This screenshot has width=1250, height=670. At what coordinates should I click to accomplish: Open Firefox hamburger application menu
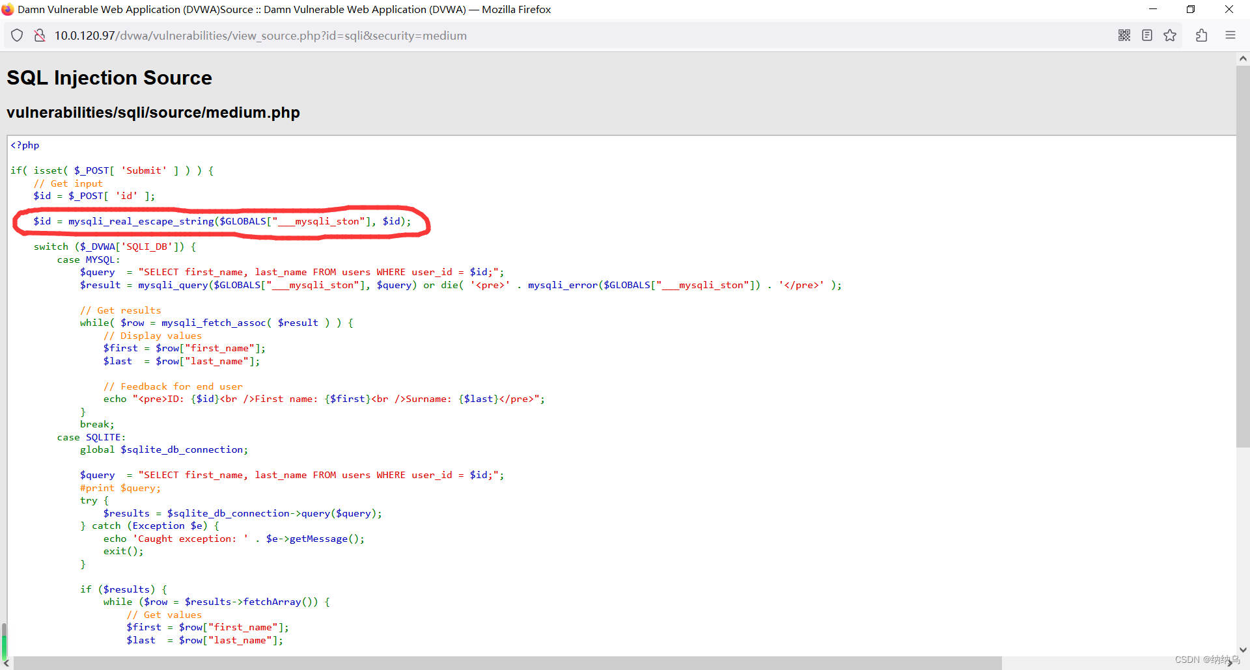click(x=1230, y=36)
